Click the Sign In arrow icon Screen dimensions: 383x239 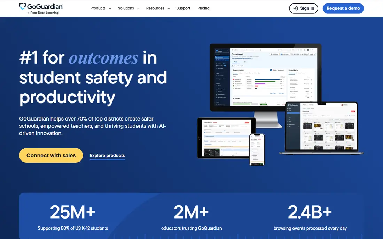[295, 8]
